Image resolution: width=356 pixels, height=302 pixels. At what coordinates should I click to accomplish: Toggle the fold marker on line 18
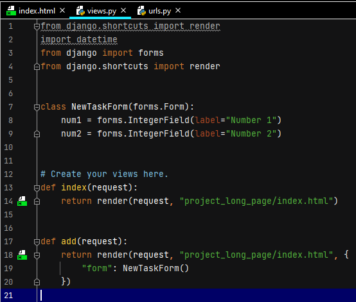click(x=37, y=255)
